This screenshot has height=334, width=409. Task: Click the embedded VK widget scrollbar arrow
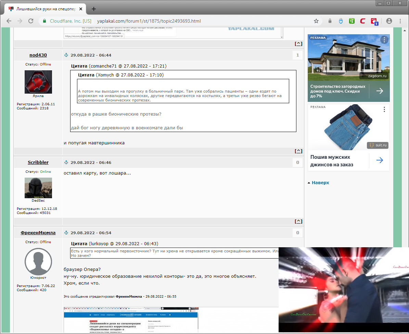(282, 37)
